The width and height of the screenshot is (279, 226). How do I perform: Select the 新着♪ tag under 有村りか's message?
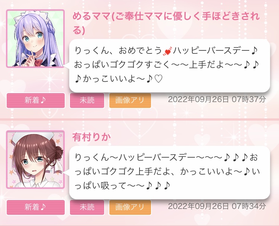click(36, 207)
